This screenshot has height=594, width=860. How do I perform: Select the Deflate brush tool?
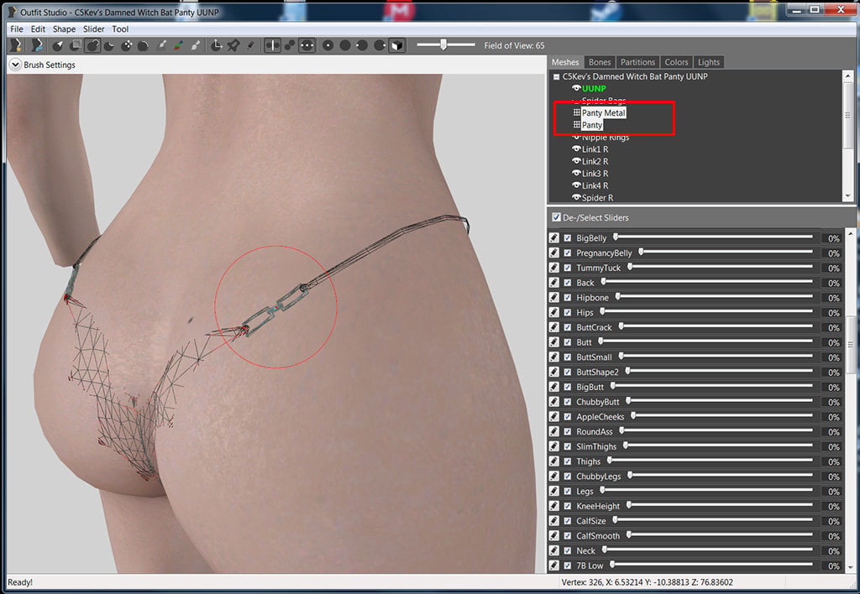(110, 45)
